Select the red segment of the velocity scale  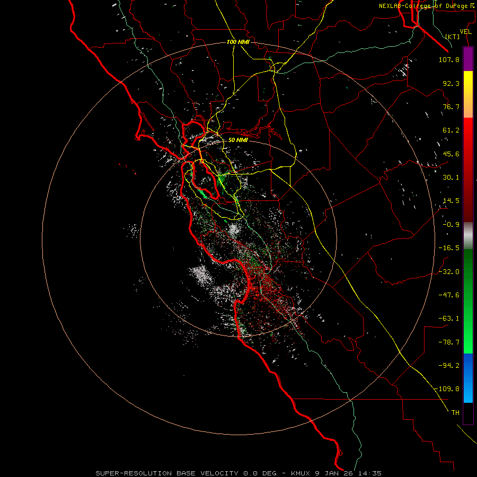point(468,170)
